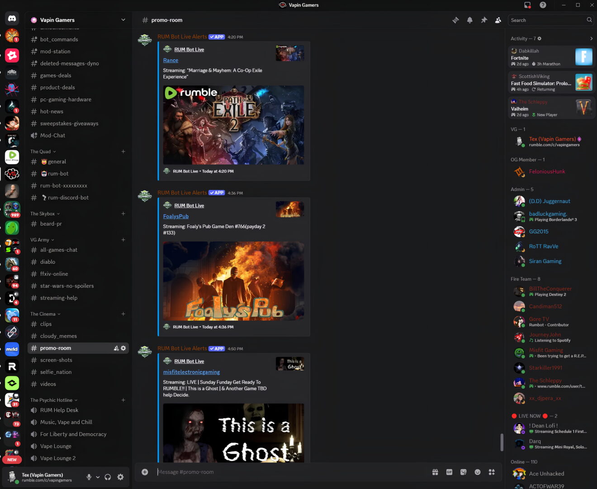Viewport: 597px width, 489px height.
Task: Mute your microphone
Action: point(89,477)
